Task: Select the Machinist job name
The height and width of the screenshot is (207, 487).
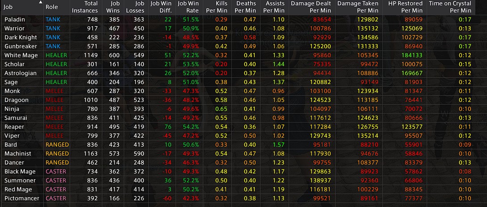Action: [x=18, y=153]
